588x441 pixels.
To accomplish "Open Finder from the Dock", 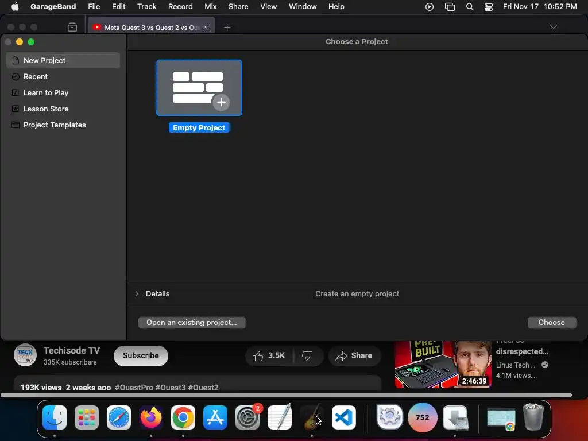I will click(x=55, y=417).
